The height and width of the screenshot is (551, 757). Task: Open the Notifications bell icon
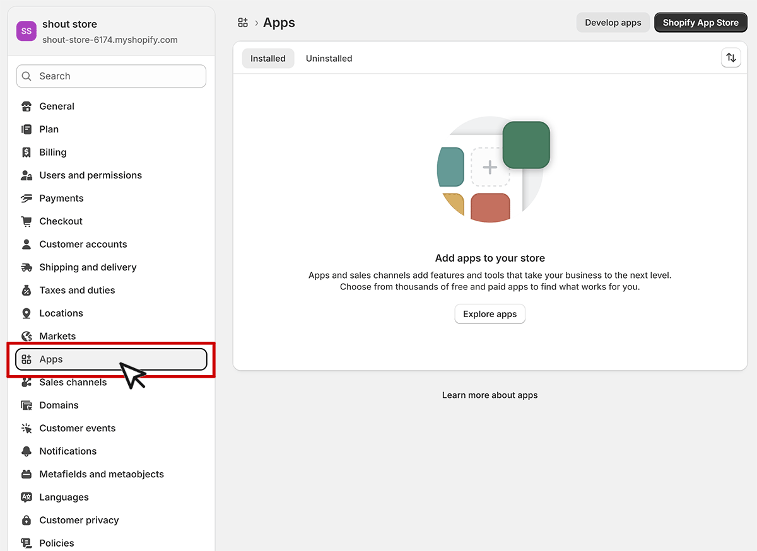point(25,451)
